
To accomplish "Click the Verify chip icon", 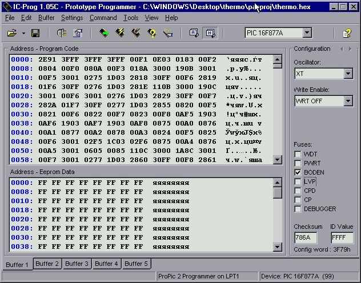I will click(x=152, y=33).
